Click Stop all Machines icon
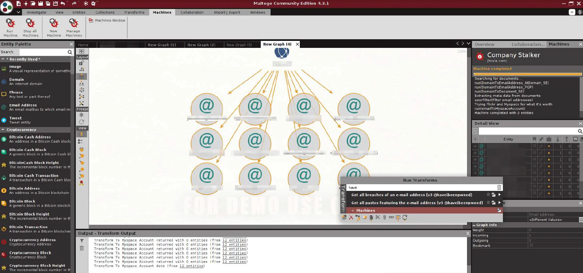The height and width of the screenshot is (273, 583). click(x=31, y=23)
